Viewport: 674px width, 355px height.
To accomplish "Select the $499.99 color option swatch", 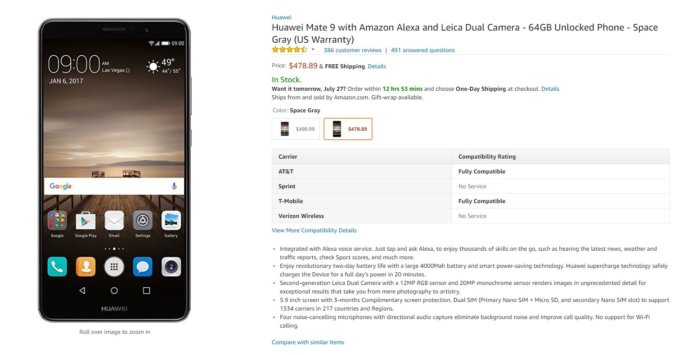I will click(x=296, y=129).
